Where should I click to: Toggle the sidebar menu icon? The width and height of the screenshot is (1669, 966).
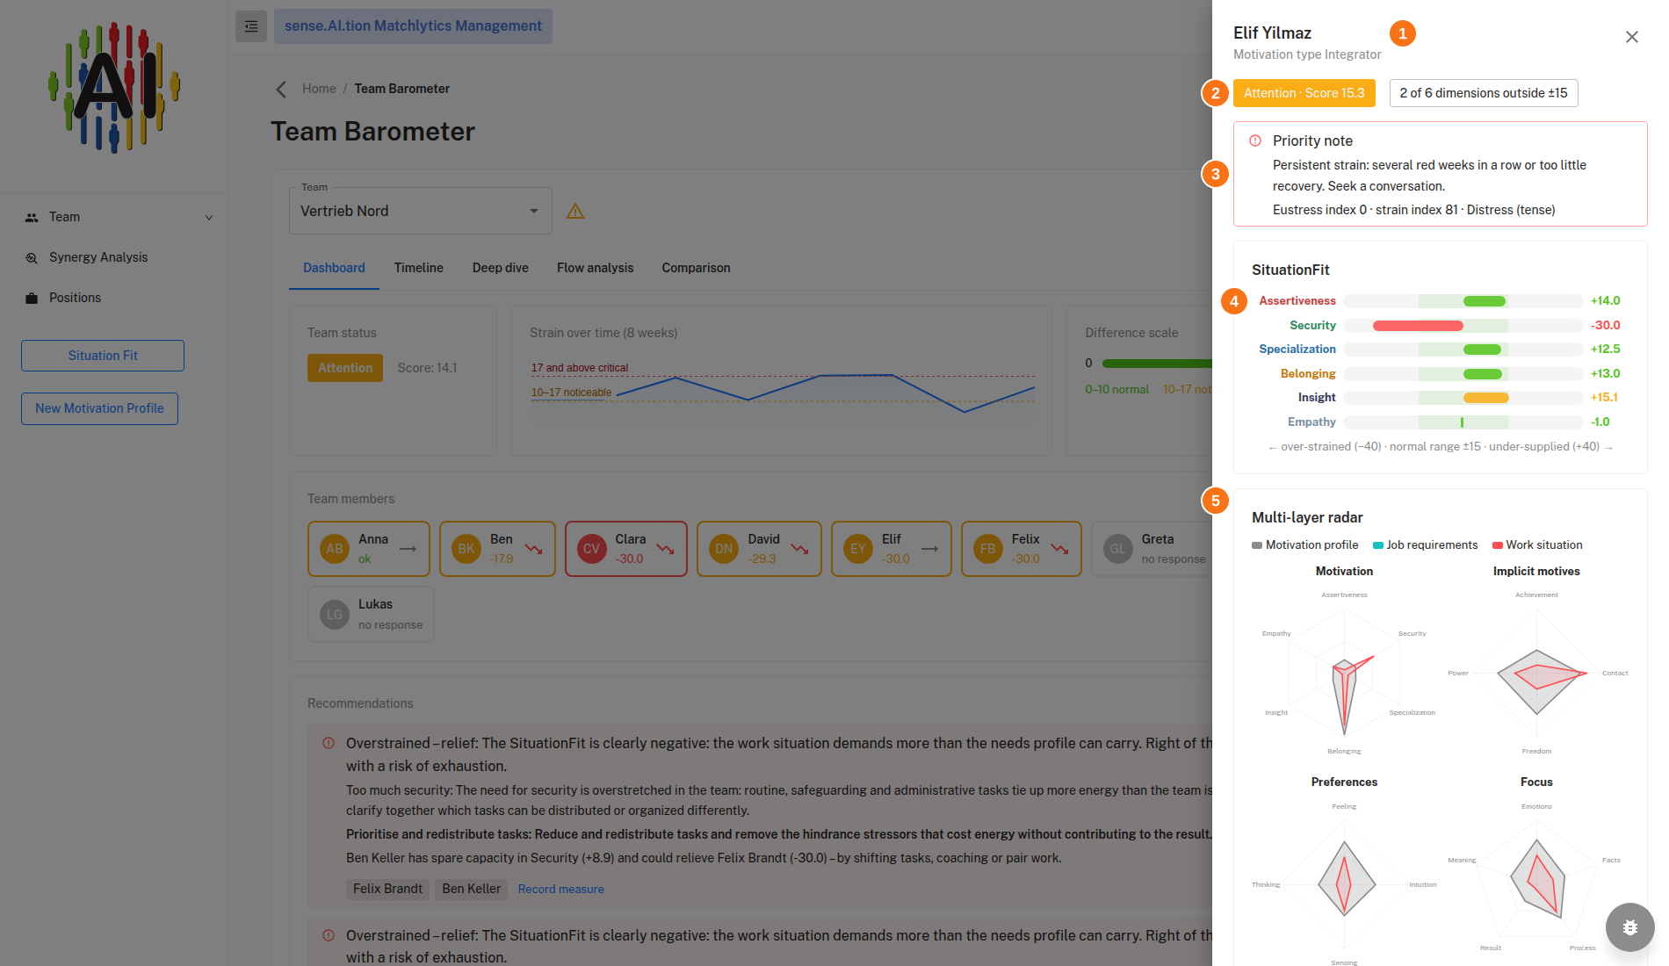pos(251,26)
